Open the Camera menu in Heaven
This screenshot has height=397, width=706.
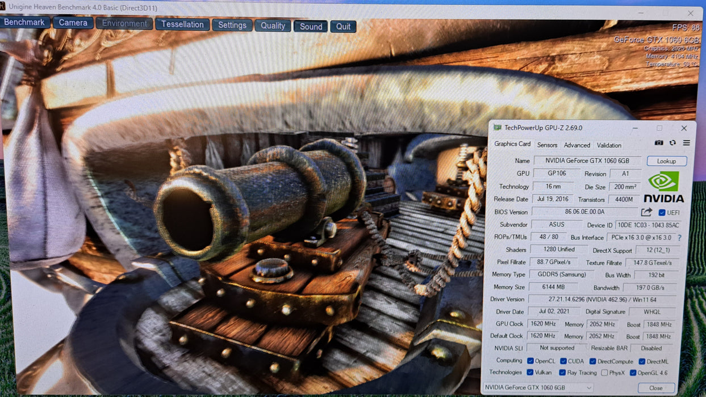click(73, 23)
